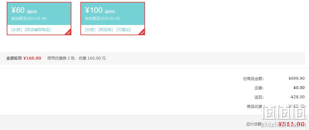Image resolution: width=309 pixels, height=130 pixels.
Task: Click 运费 ¥0.00 value
Action: pos(299,88)
